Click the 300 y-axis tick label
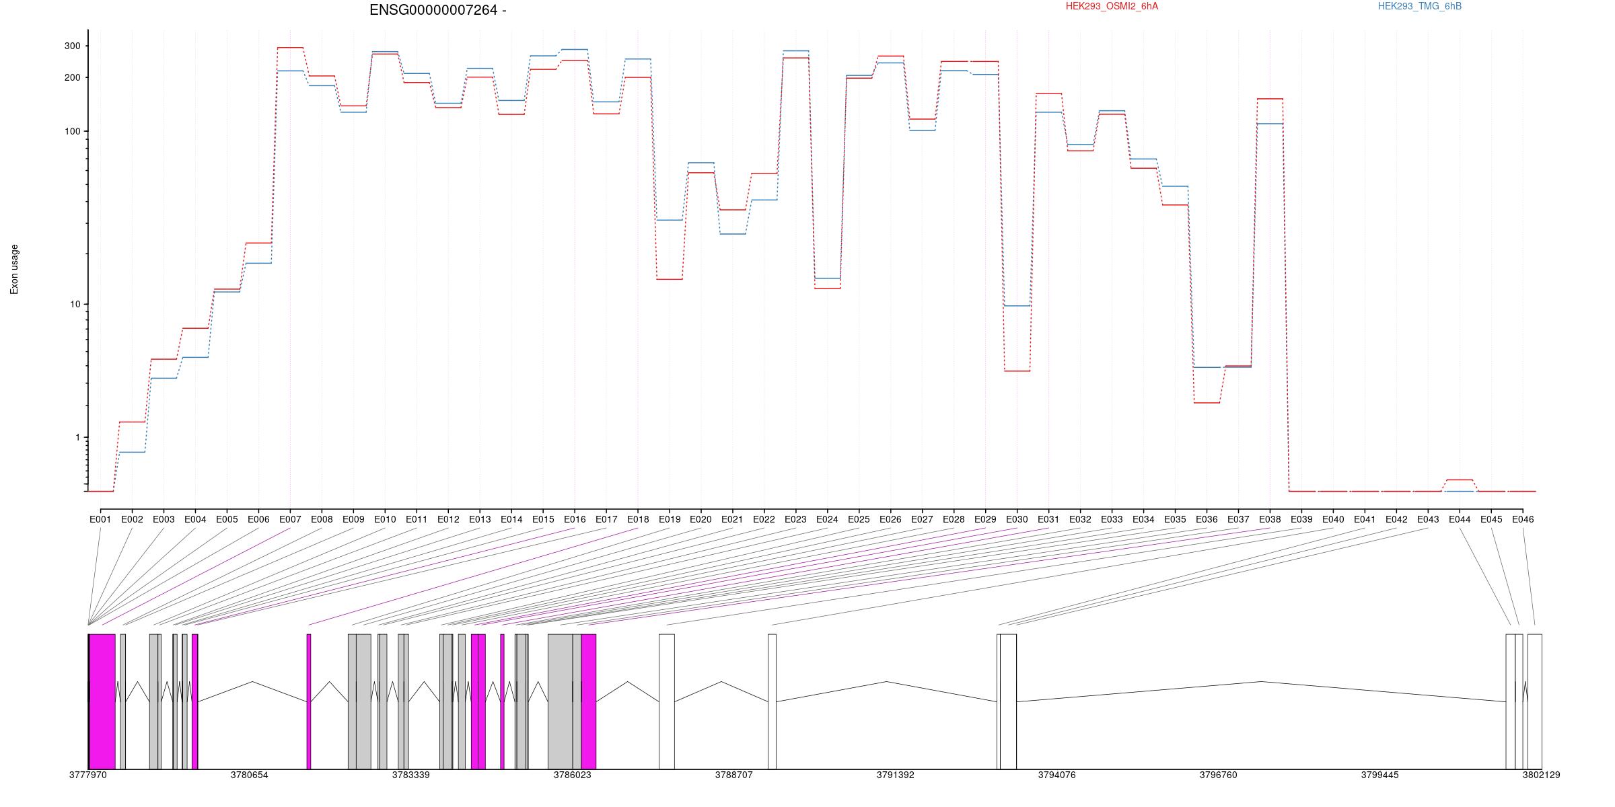 pos(72,46)
